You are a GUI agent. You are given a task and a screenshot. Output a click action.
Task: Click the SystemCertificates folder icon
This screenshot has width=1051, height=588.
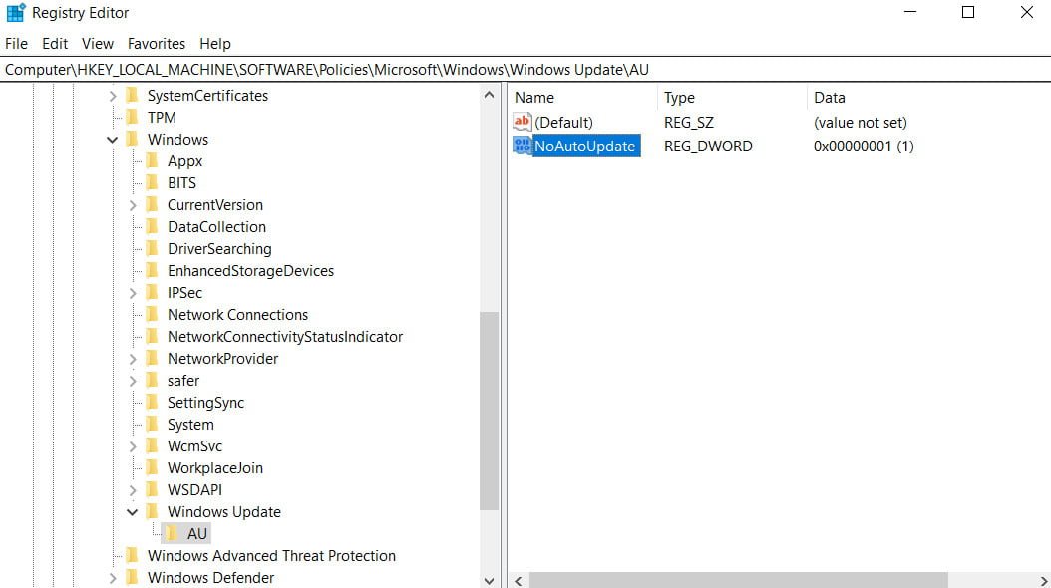pos(132,95)
